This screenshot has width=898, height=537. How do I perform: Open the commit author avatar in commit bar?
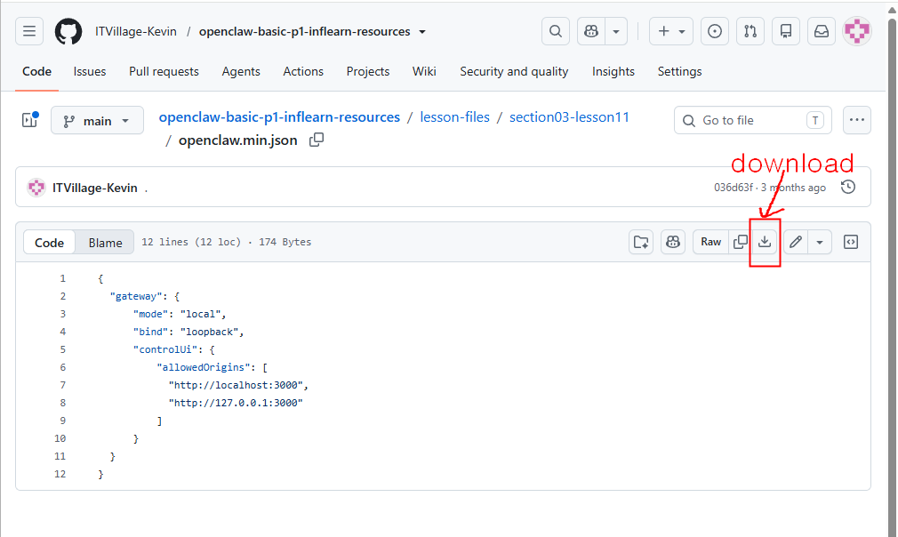[x=36, y=188]
